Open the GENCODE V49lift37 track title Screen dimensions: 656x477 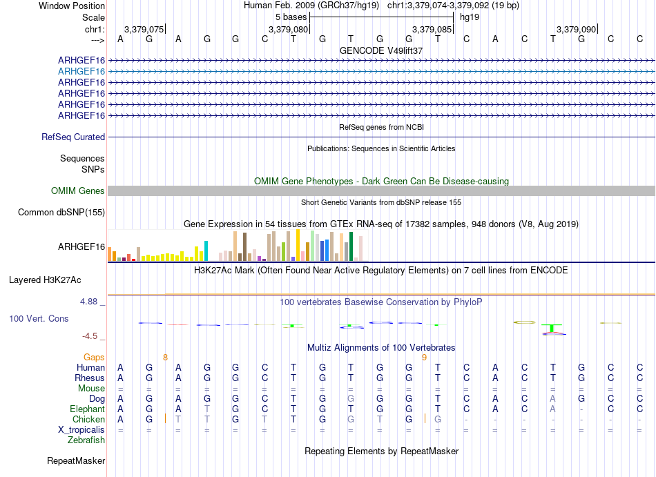[x=381, y=50]
